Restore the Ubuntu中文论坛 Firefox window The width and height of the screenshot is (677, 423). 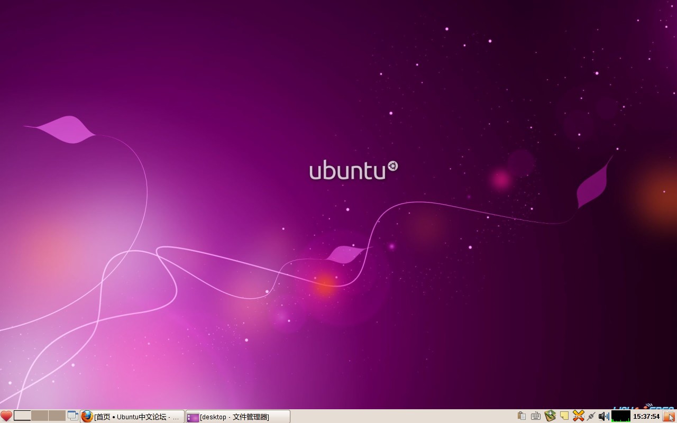coord(132,417)
